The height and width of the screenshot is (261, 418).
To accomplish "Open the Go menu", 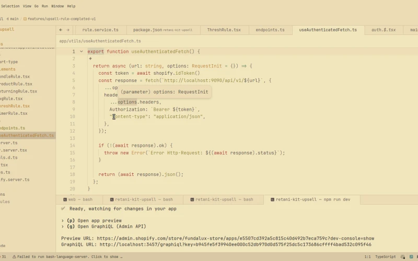I will [x=36, y=6].
